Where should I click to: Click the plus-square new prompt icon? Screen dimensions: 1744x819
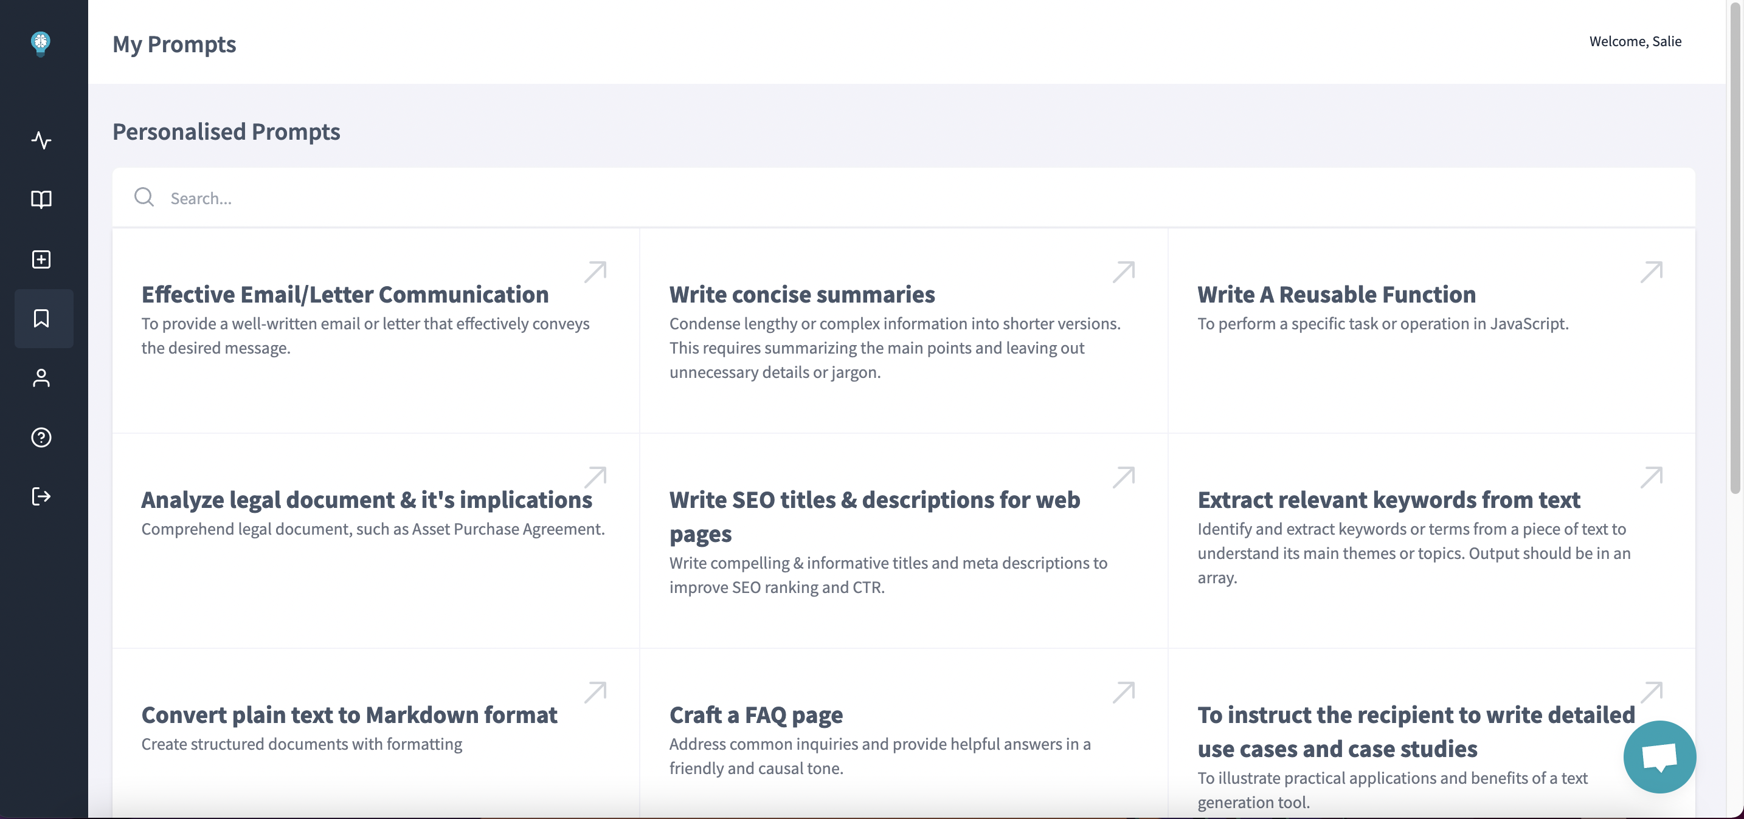click(41, 259)
